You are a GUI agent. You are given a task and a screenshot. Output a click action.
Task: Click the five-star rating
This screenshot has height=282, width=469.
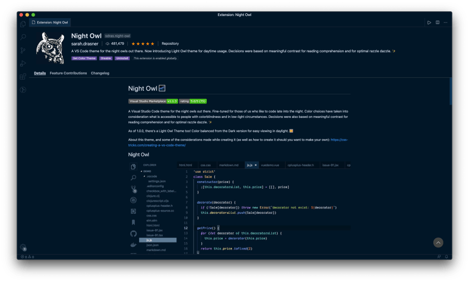(143, 44)
